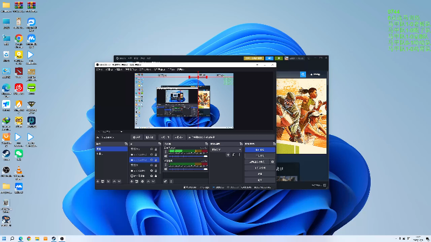Click the blue streaming button in Controls
The image size is (431, 242).
[x=260, y=150]
